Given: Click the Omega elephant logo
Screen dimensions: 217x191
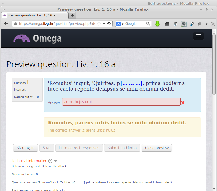Looking at the screenshot, I should point(22,38).
